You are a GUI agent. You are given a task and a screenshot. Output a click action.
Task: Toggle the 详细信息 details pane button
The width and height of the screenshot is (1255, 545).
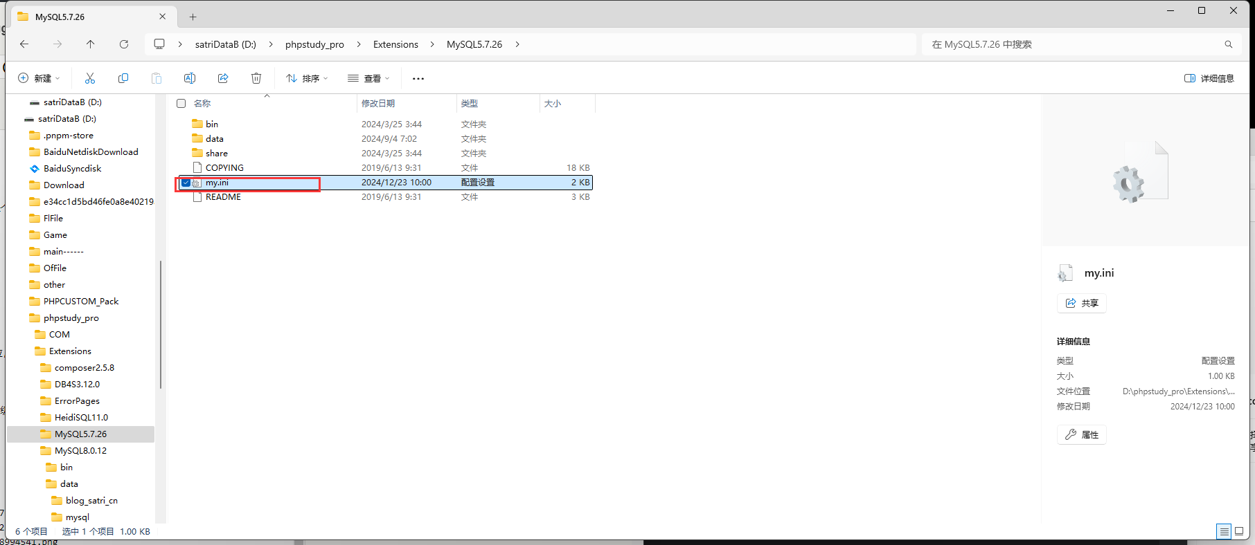1209,78
